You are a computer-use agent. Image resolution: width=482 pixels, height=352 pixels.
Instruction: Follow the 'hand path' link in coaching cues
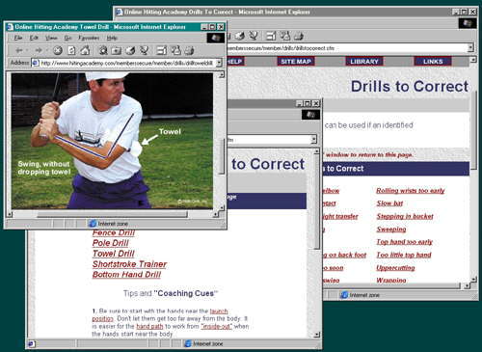pyautogui.click(x=149, y=326)
